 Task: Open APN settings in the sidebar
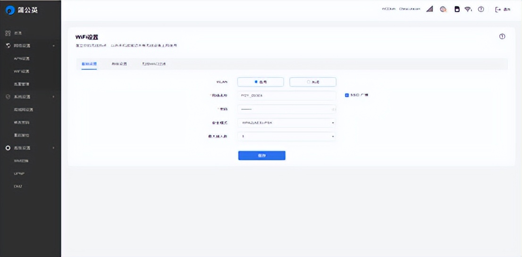[22, 58]
